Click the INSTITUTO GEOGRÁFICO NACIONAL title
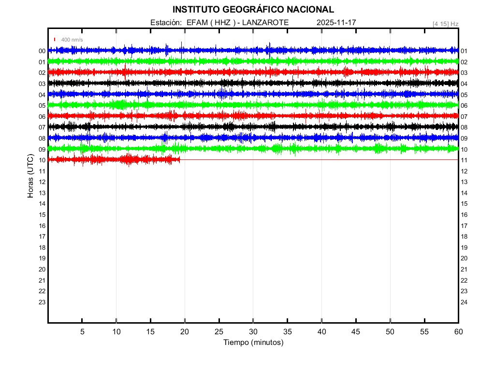Viewport: 495px width, 371px height. click(x=253, y=9)
